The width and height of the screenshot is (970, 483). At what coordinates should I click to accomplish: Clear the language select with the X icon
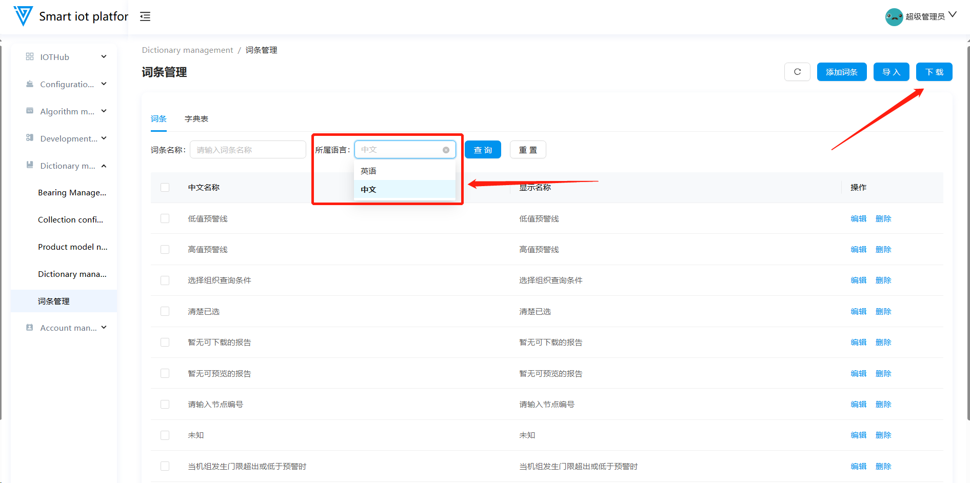click(x=446, y=150)
